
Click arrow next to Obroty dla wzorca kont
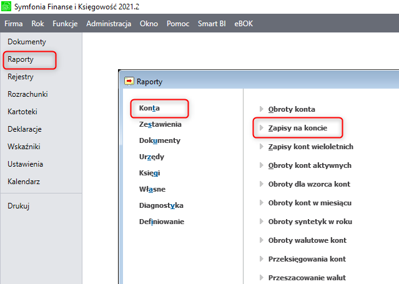tap(262, 184)
